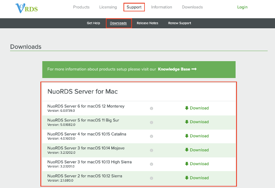
Task: Select text 'Version: 6.0.1739.0'
Action: (x=61, y=111)
